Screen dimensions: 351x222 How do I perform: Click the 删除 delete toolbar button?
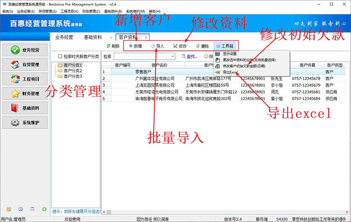coord(202,46)
